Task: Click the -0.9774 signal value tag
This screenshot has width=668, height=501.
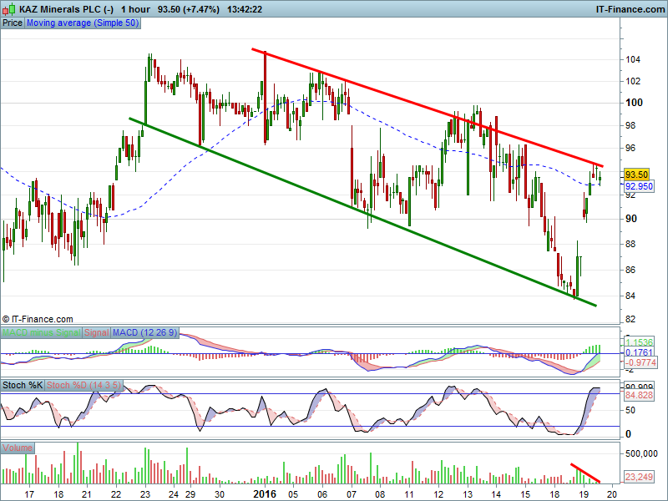Action: coord(640,362)
